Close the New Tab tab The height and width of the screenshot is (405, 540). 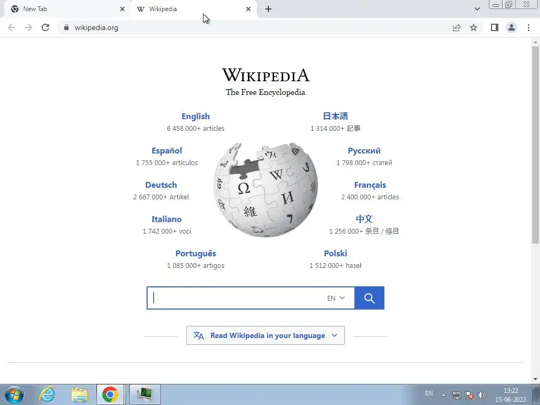click(122, 9)
